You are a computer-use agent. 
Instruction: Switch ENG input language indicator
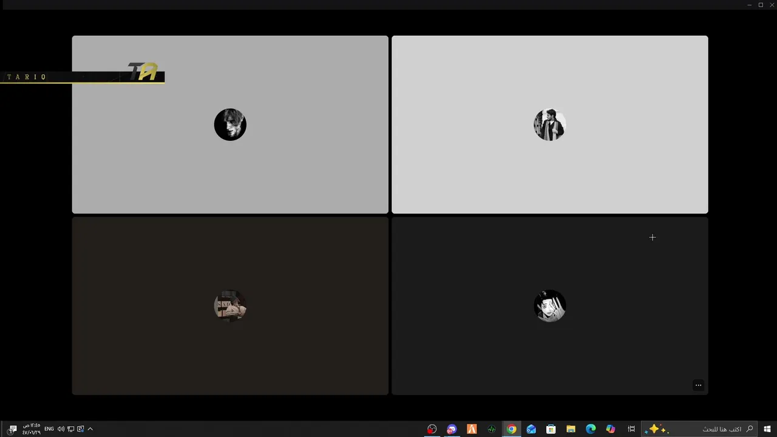[49, 429]
